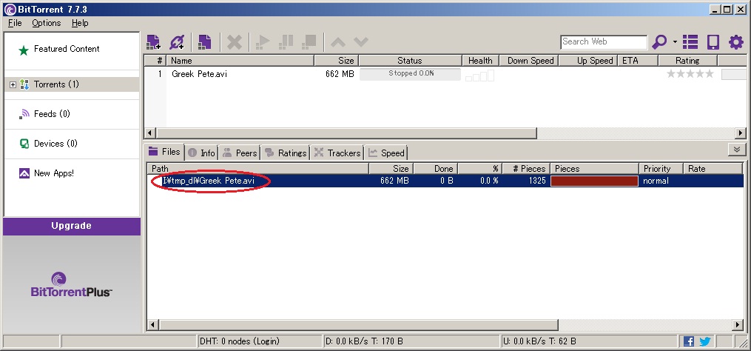Click the Facebook icon in status bar
This screenshot has width=751, height=351.
(x=689, y=341)
